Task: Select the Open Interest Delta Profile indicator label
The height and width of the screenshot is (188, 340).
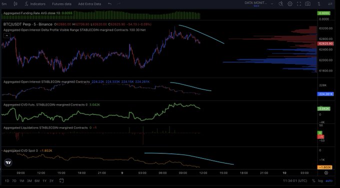Action: point(74,30)
